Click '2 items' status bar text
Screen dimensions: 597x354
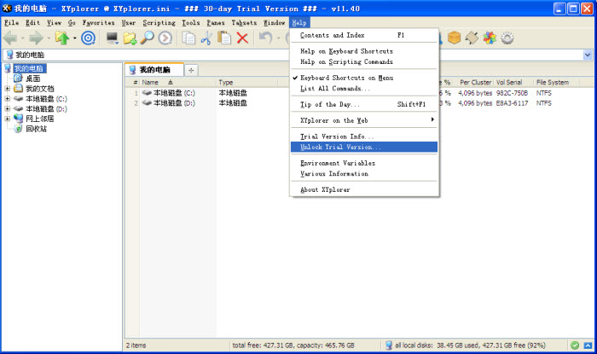136,345
